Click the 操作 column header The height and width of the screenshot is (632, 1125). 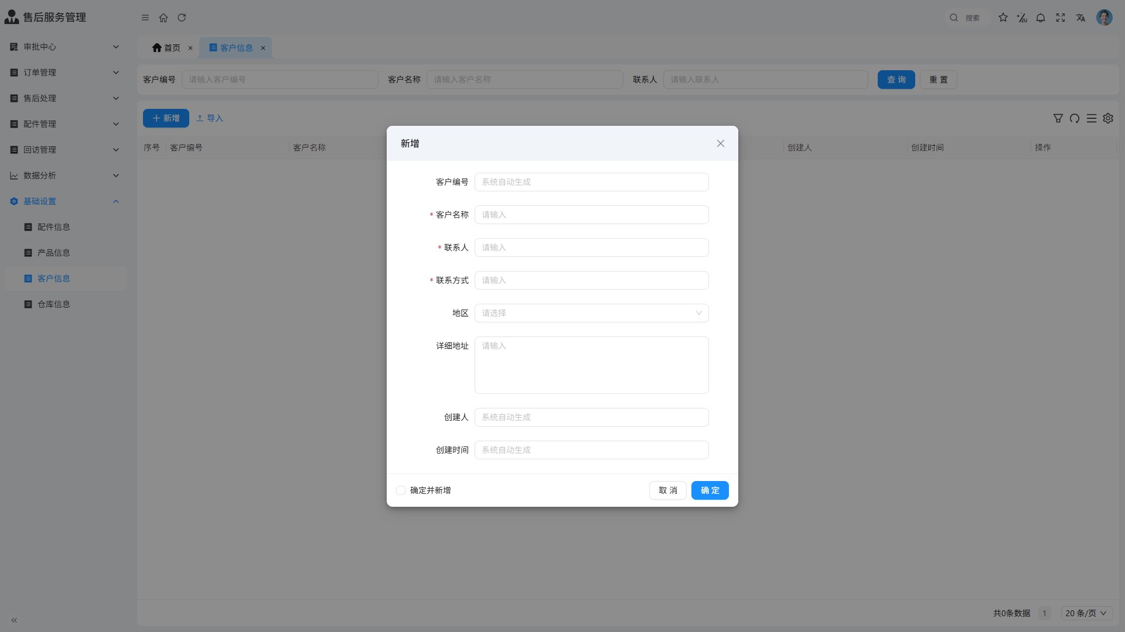point(1043,147)
